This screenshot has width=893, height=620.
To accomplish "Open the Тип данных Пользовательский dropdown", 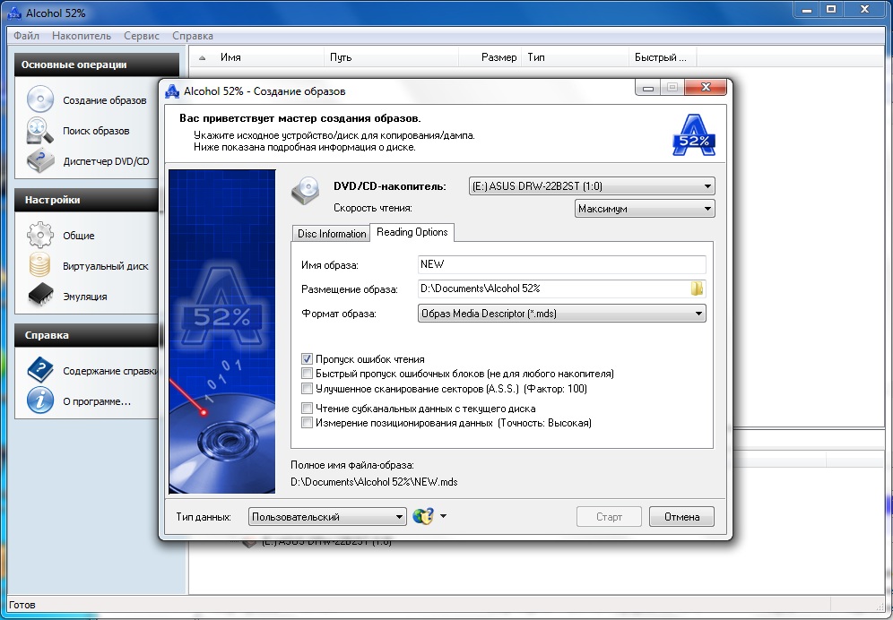I will 327,516.
